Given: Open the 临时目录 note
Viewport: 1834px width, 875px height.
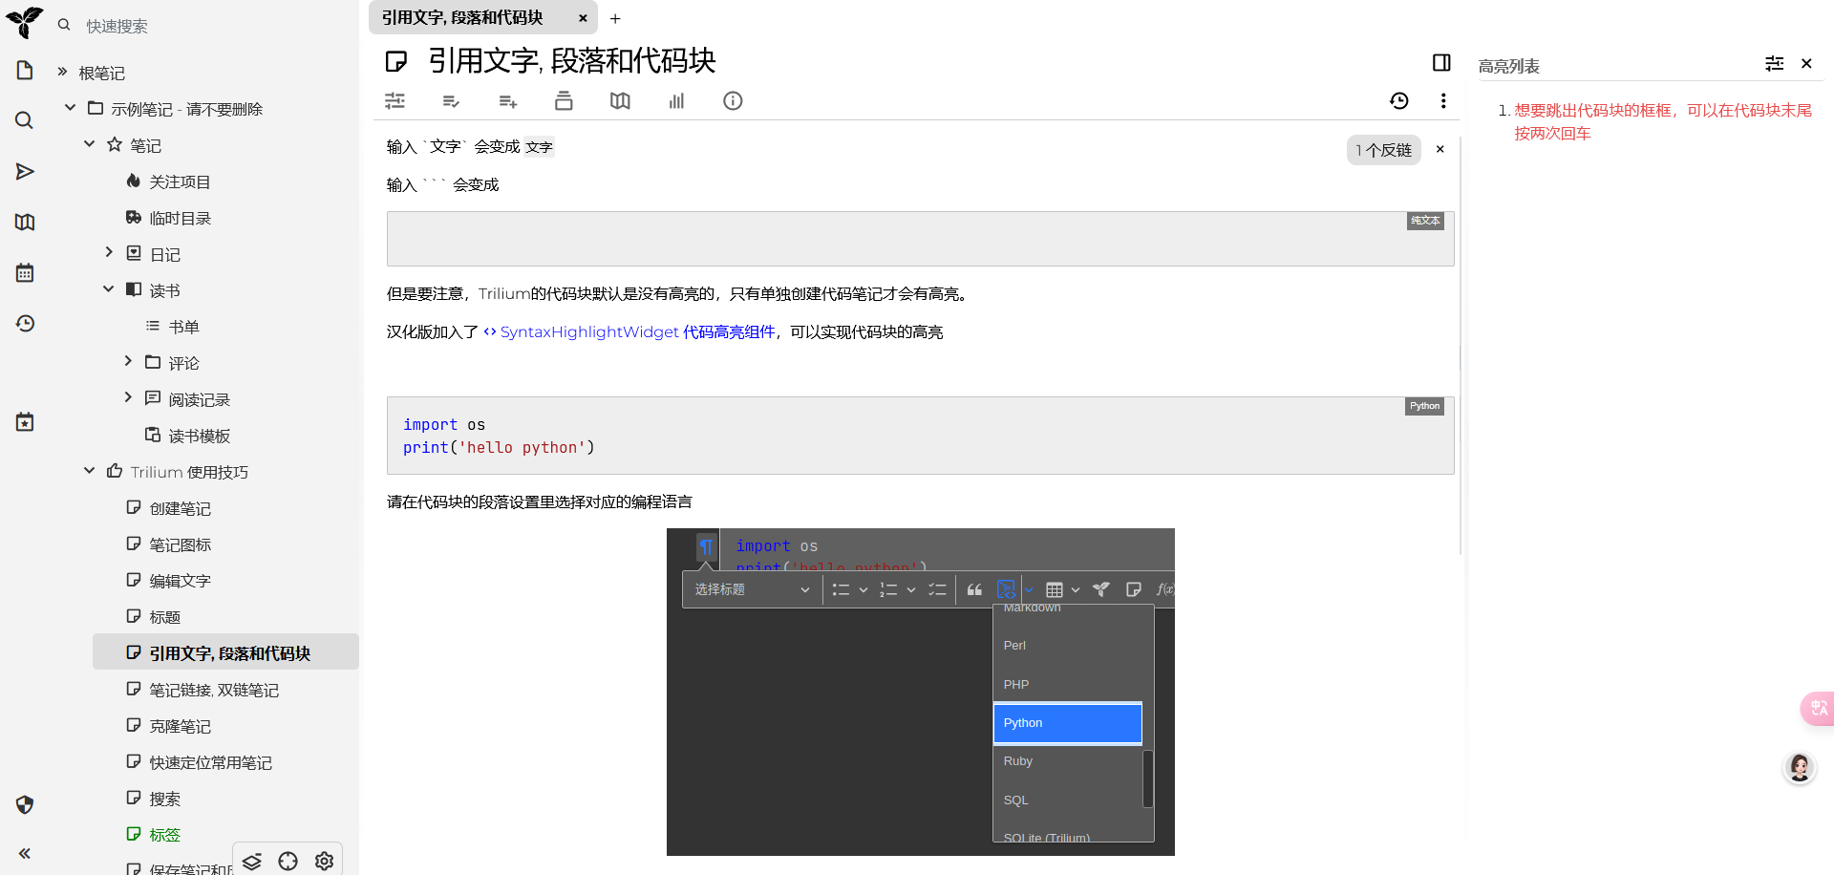Looking at the screenshot, I should coord(180,218).
